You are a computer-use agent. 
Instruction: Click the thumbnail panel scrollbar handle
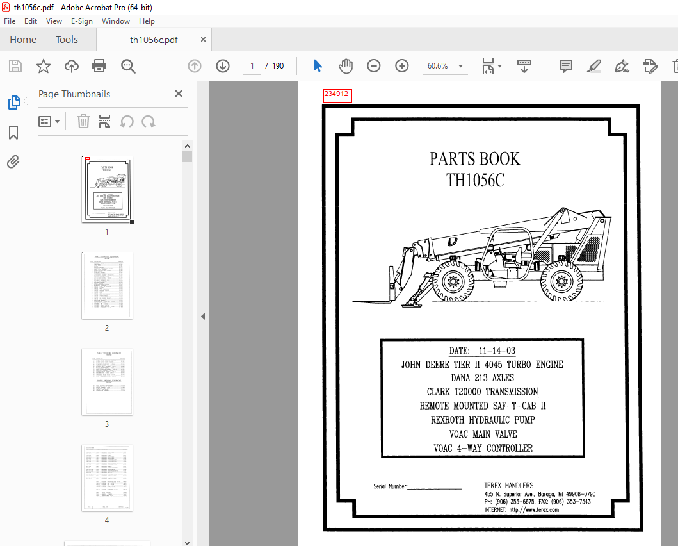click(x=187, y=156)
